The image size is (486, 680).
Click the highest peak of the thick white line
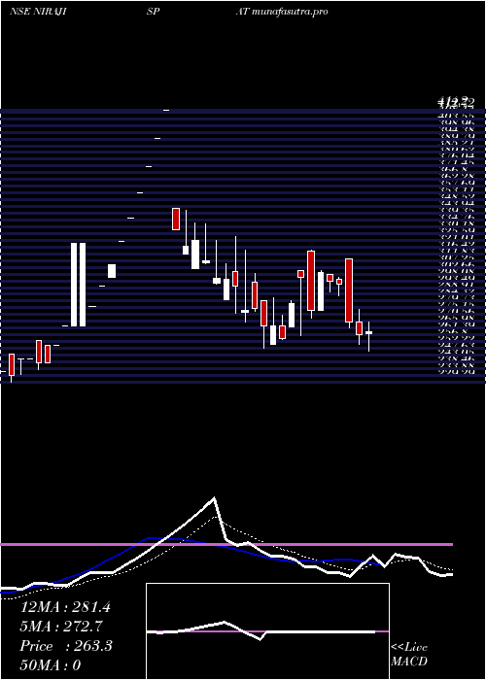point(214,497)
